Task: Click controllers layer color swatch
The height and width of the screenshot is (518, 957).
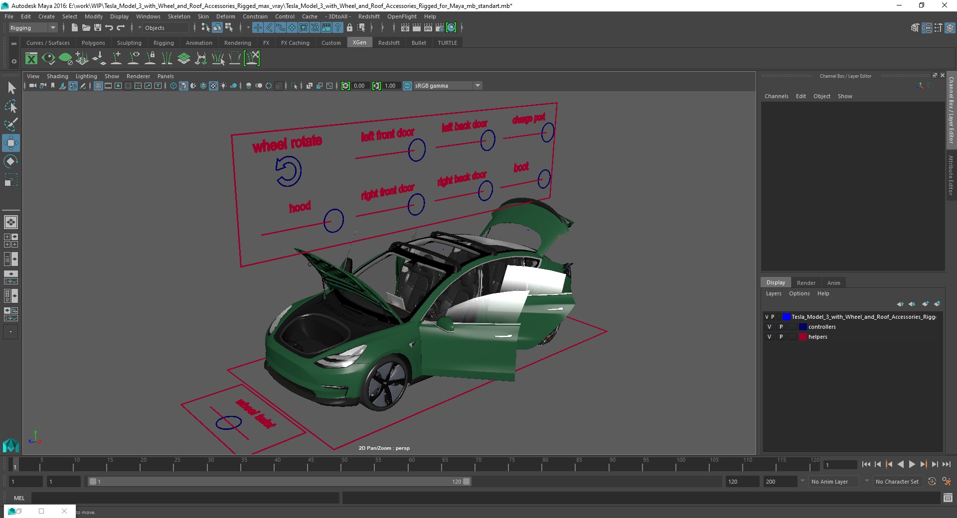Action: [802, 327]
